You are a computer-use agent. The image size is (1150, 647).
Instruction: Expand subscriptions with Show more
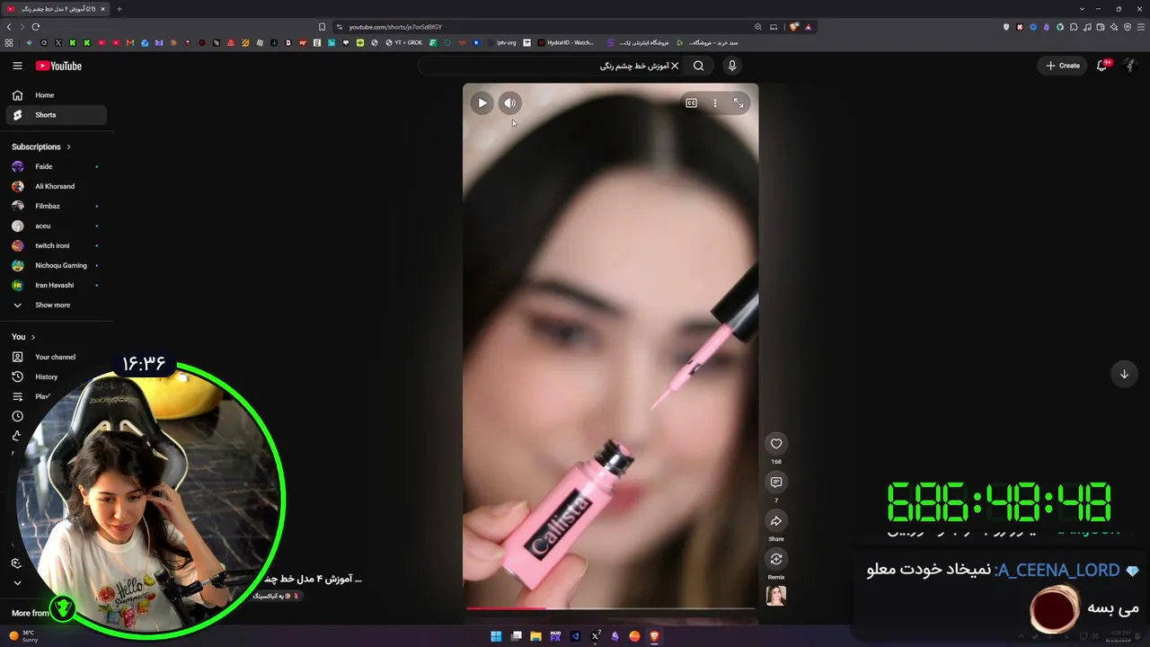point(56,305)
